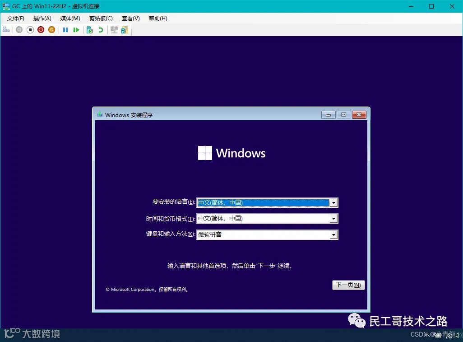463x342 pixels.
Task: Save VM state with the orange power icon
Action: [x=52, y=30]
